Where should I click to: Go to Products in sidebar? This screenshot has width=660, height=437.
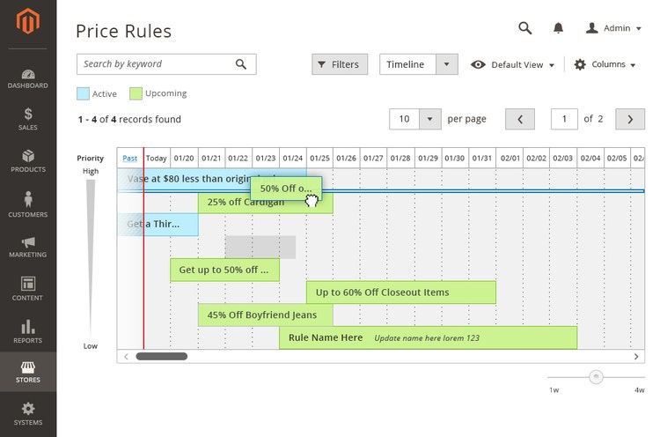pyautogui.click(x=28, y=161)
